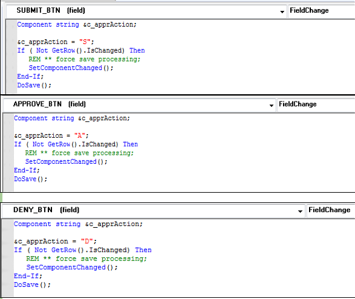
Task: Click DoSave(); in the DENY_BTN code
Action: (x=33, y=285)
